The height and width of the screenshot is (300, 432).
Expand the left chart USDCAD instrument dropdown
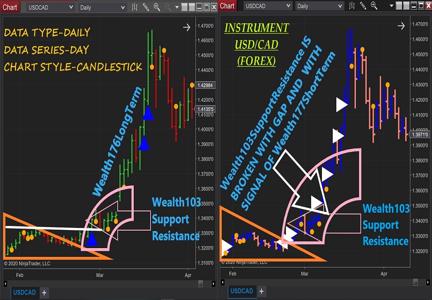pyautogui.click(x=70, y=8)
